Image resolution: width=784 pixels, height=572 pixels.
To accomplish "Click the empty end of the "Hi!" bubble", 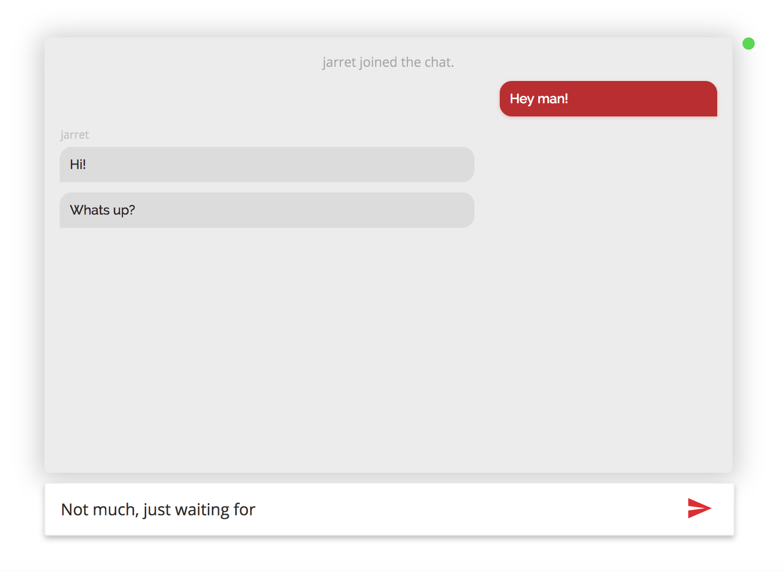I will [283, 165].
